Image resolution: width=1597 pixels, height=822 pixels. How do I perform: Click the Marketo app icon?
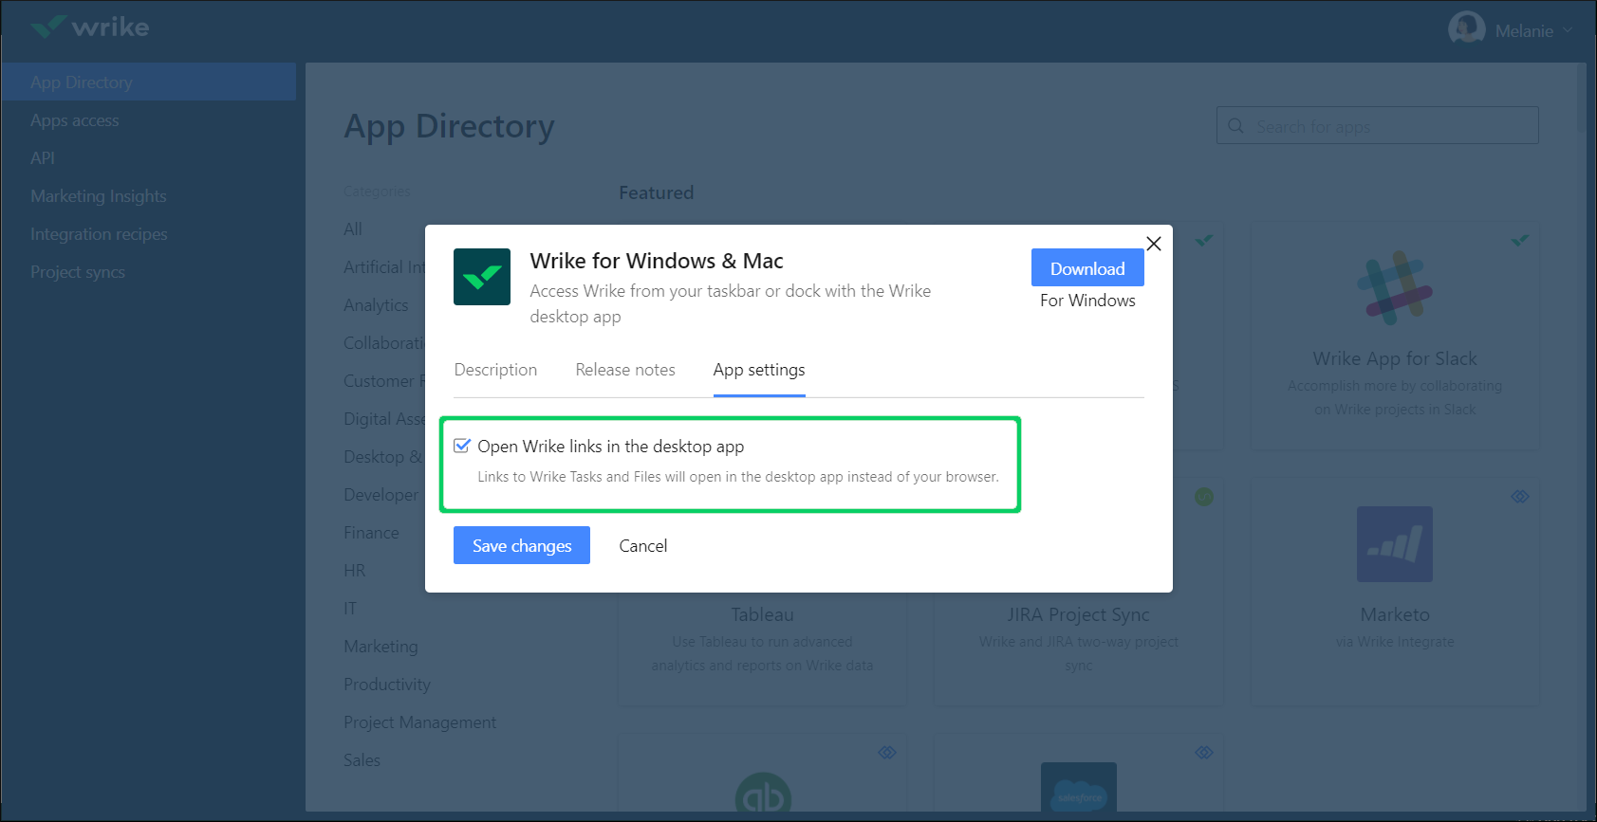click(x=1395, y=544)
